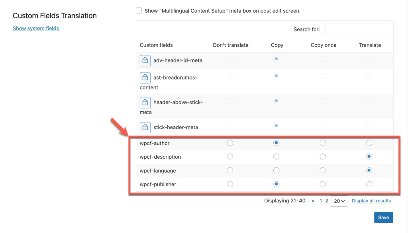The image size is (408, 233).
Task: Click Display all results link
Action: click(371, 201)
